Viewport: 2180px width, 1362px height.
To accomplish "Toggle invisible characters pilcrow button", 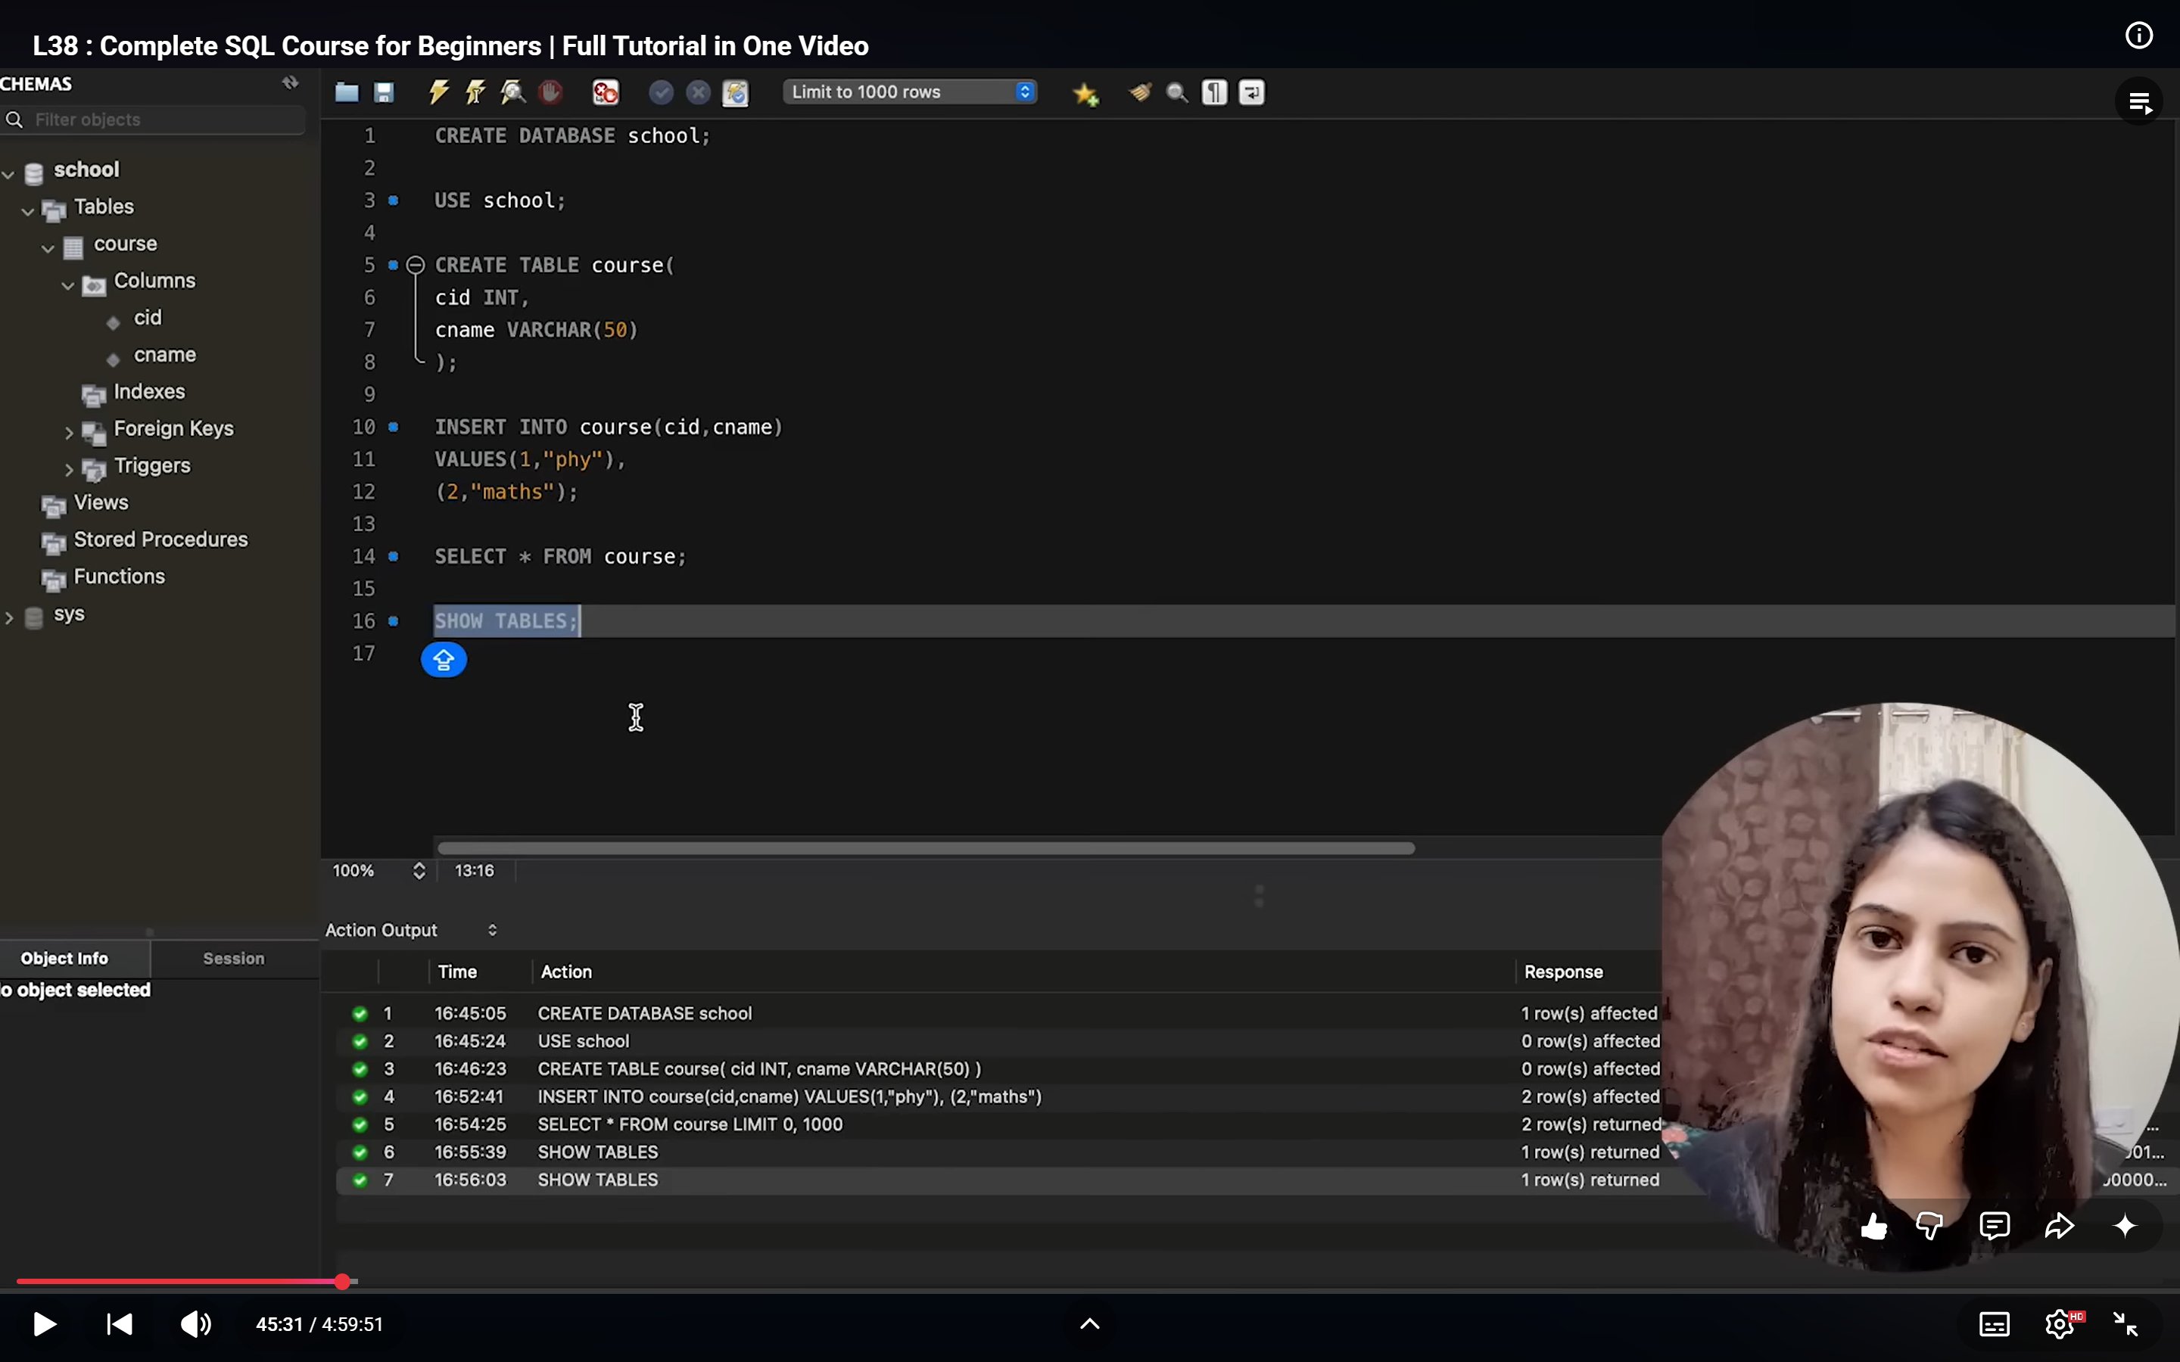I will 1214,92.
